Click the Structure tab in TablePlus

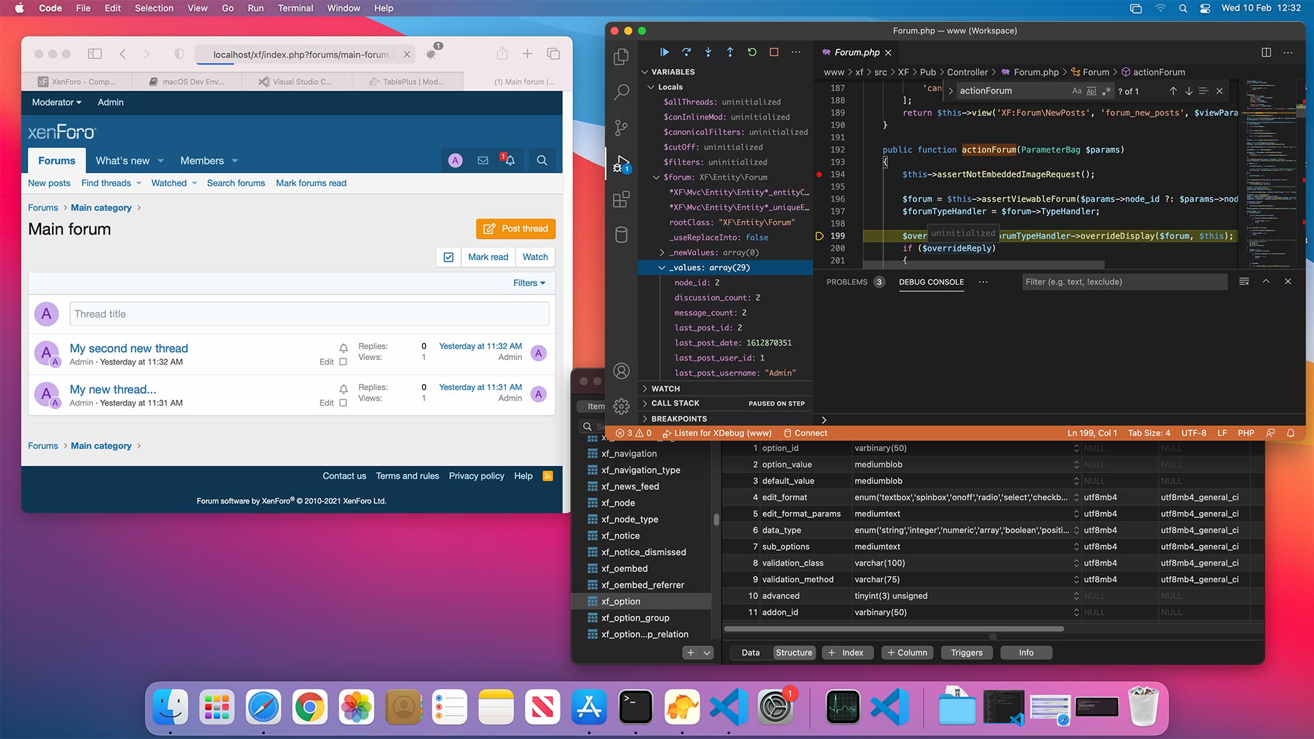(x=793, y=651)
